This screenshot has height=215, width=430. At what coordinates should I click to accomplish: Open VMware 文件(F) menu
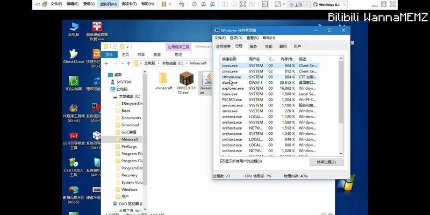(56, 4)
